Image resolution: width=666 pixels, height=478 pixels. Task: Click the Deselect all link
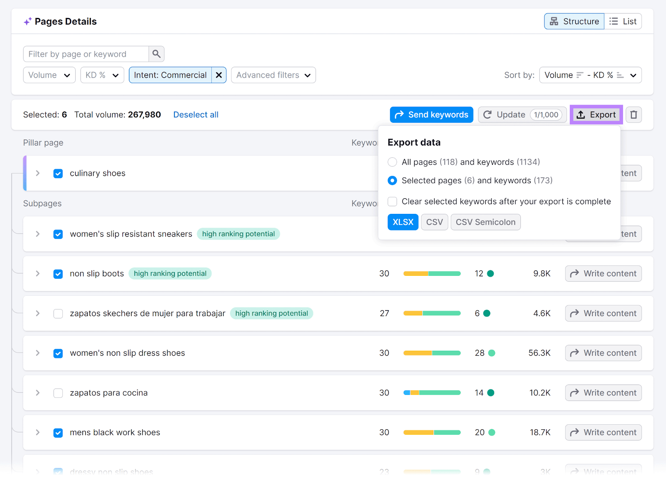coord(196,115)
